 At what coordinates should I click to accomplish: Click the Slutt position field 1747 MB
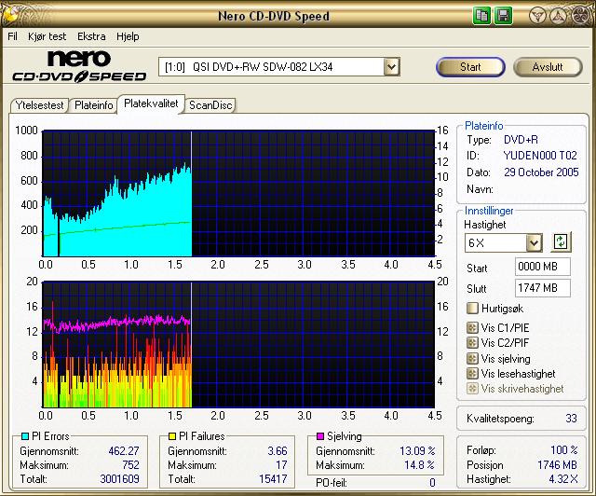542,288
